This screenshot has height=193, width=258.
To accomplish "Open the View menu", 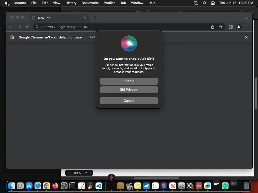I will tap(57, 3).
